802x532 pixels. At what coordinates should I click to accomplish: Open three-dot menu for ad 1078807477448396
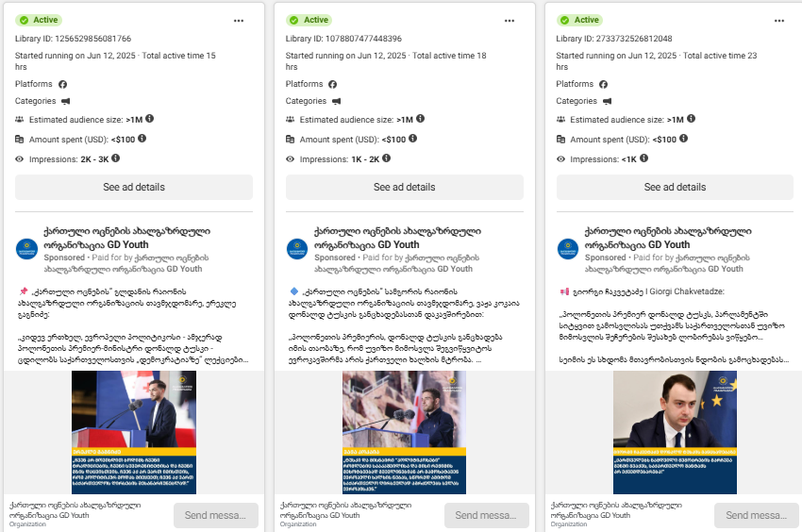click(510, 21)
